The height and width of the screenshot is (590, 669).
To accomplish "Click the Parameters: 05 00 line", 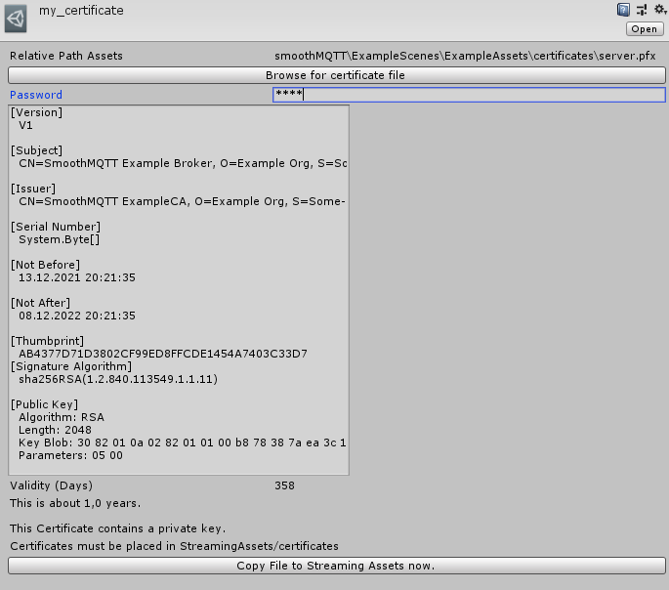I will coord(71,455).
